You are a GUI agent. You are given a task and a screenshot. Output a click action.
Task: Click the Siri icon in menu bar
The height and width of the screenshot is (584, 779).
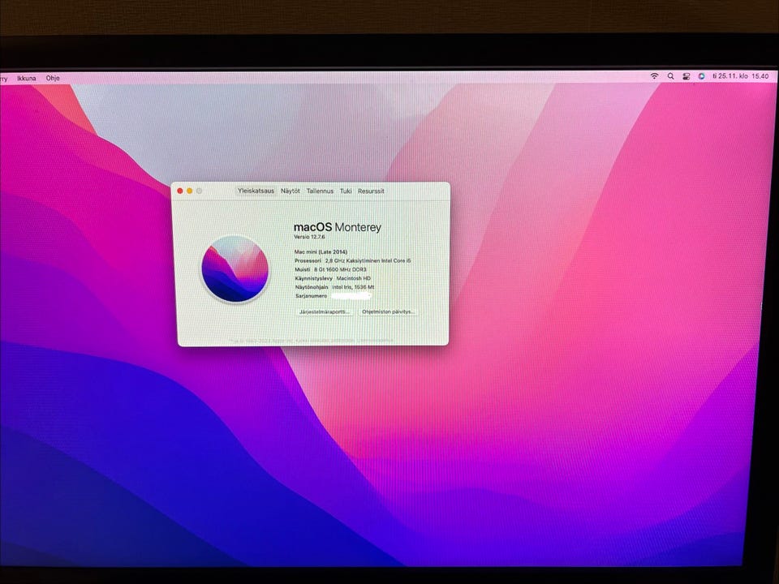click(701, 76)
